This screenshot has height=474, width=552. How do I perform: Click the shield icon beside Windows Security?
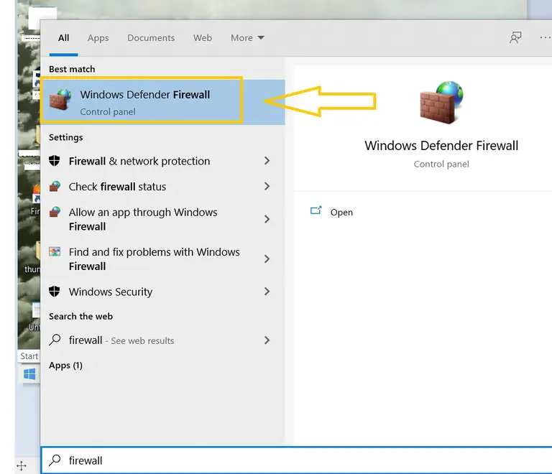tap(54, 291)
